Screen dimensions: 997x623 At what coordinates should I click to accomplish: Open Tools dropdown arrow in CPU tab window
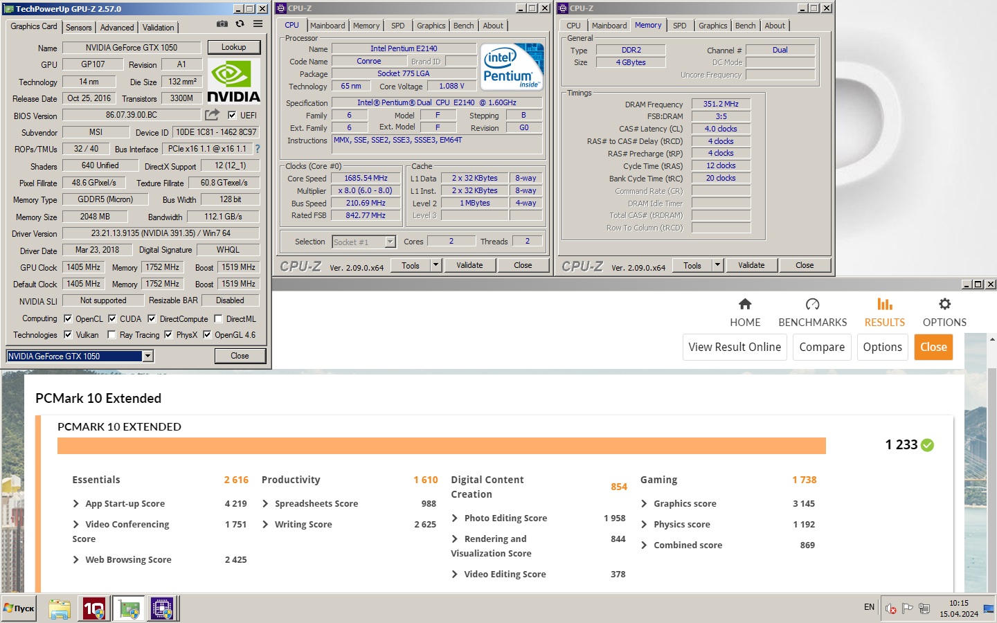click(435, 264)
